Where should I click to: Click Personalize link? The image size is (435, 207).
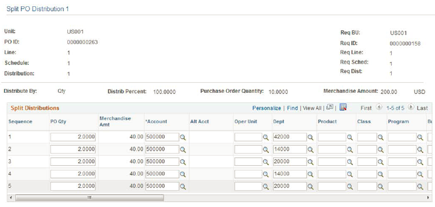click(x=266, y=108)
